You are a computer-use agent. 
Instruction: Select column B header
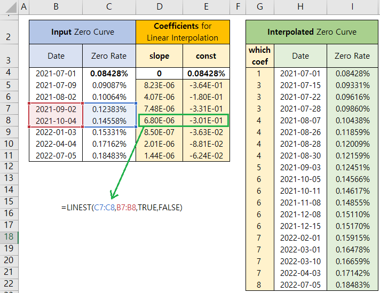pyautogui.click(x=56, y=7)
